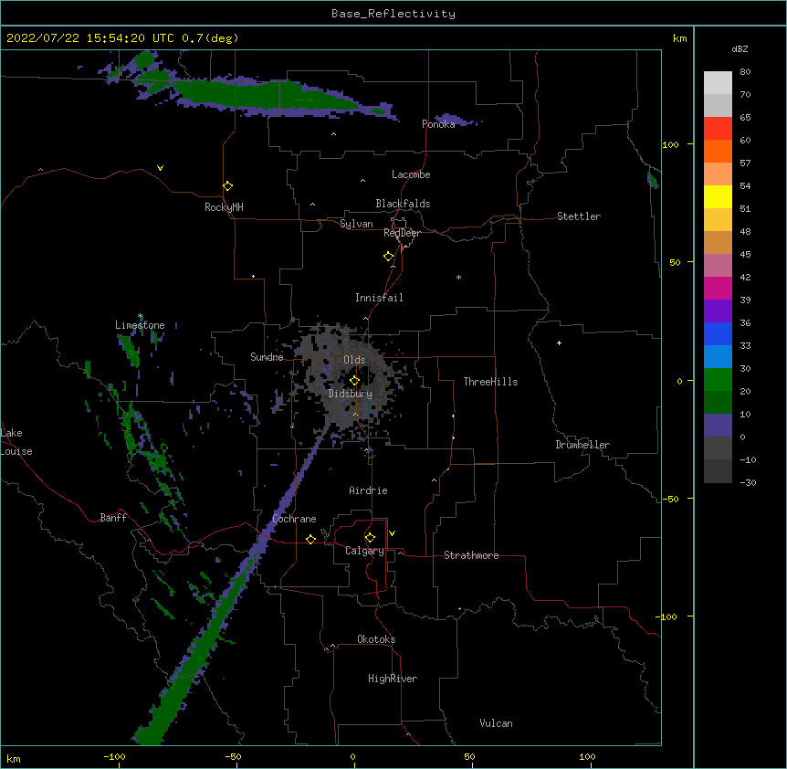Screen dimensions: 787x769
Task: Click the blue 36 dBZ legend swatch
Action: click(718, 333)
